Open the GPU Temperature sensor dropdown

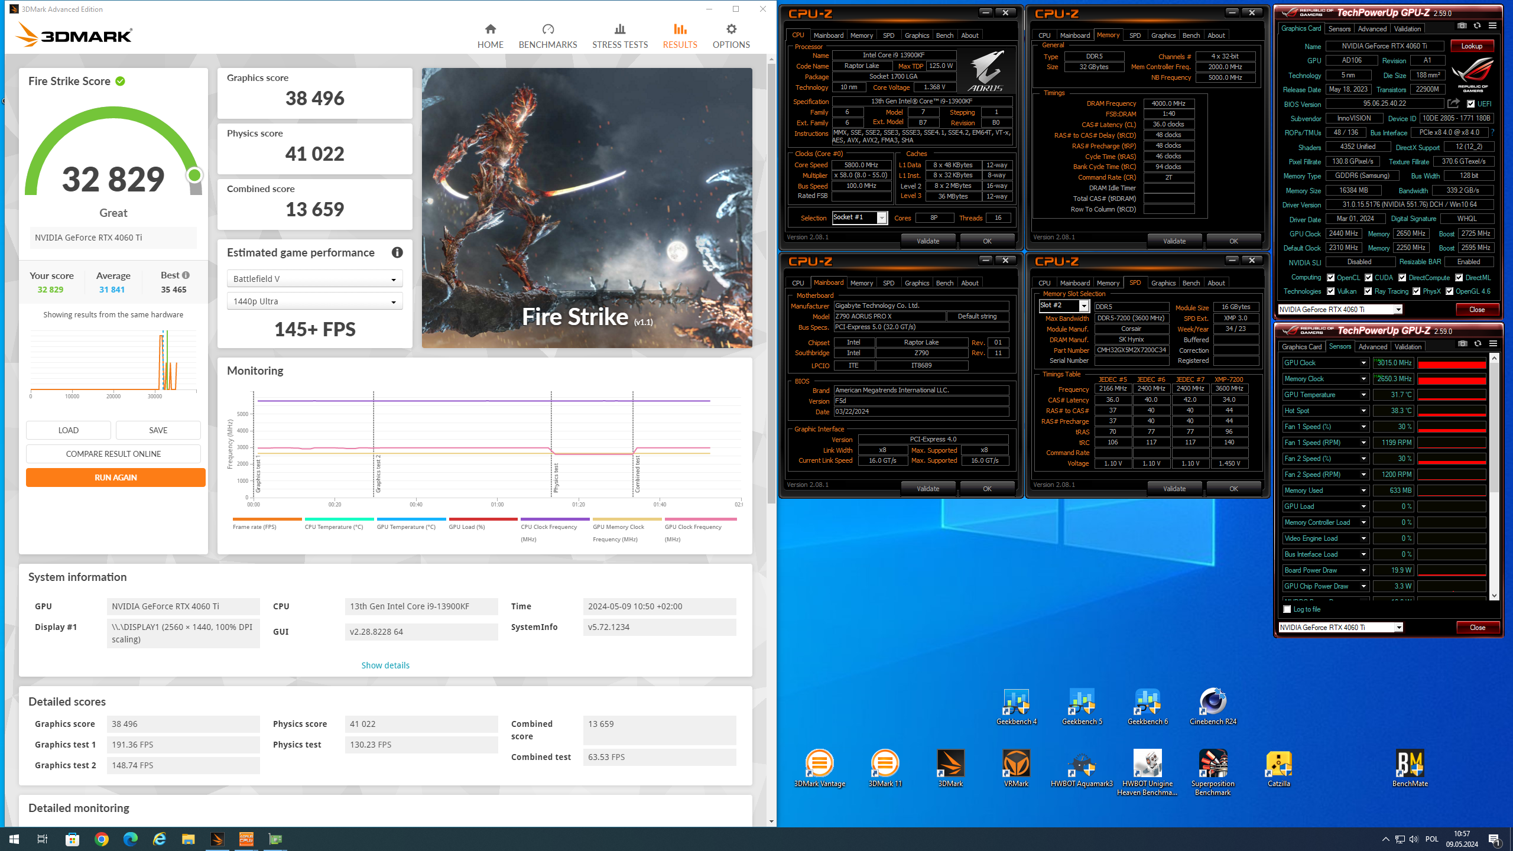[x=1363, y=395]
